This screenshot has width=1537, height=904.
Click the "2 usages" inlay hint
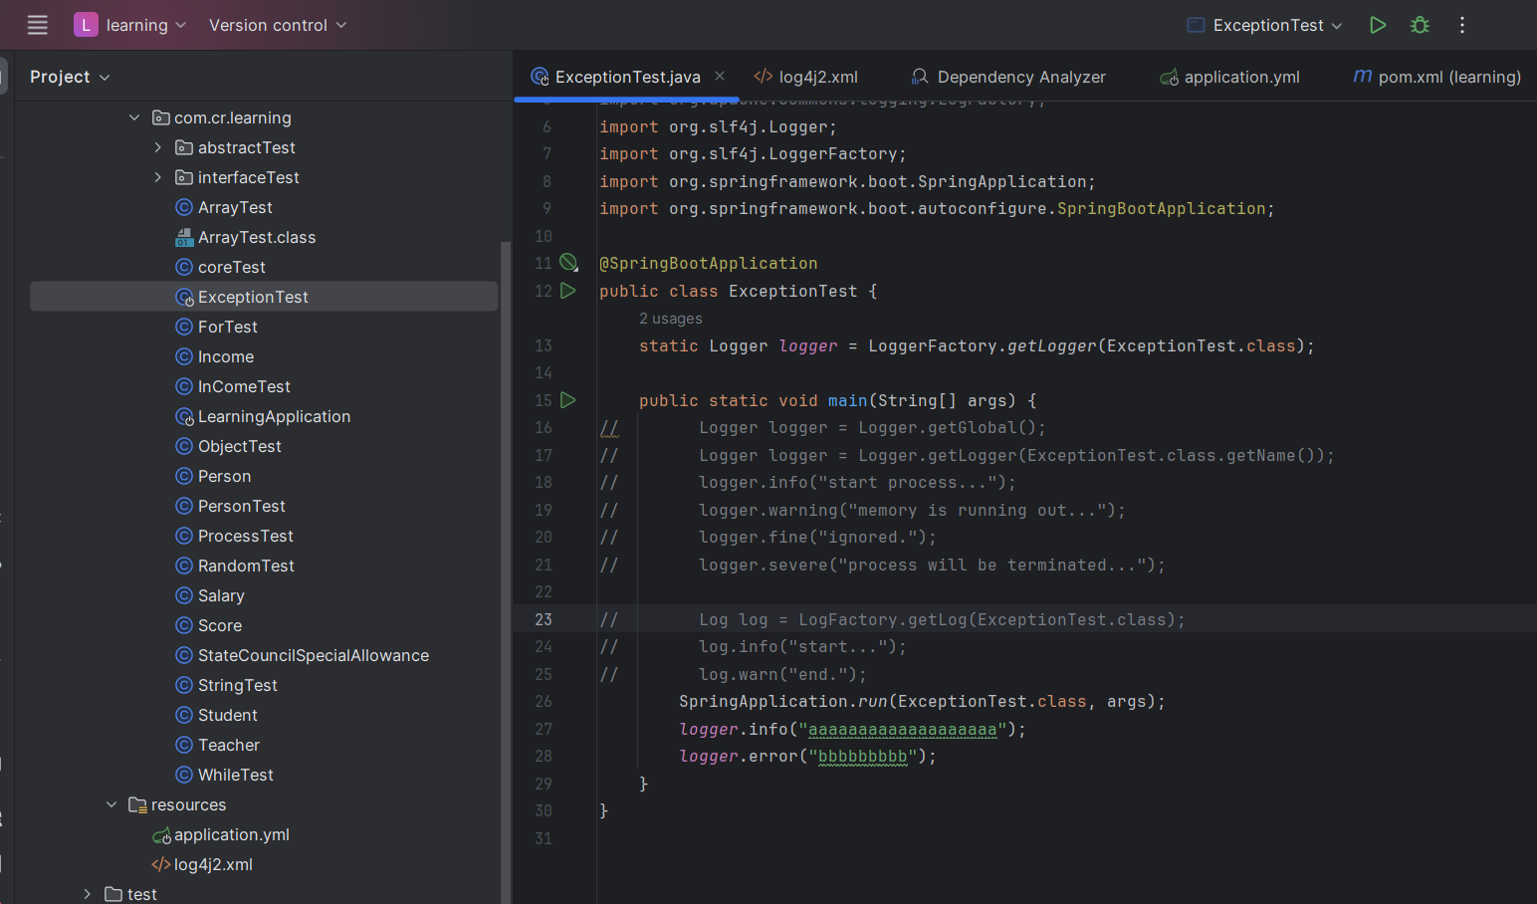point(671,318)
